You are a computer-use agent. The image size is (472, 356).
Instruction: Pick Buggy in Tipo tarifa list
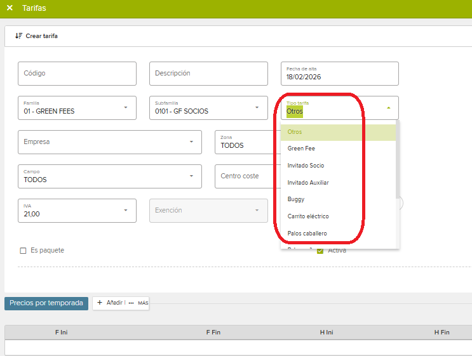[296, 199]
